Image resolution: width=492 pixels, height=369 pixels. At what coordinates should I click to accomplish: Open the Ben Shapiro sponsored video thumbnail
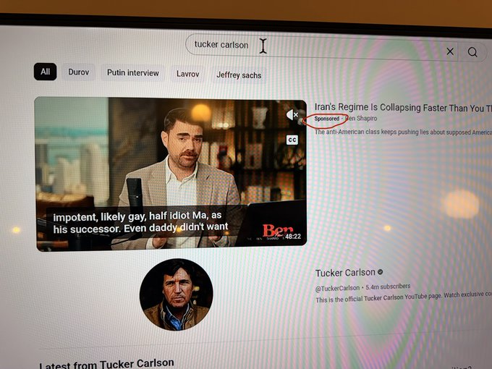pos(171,174)
